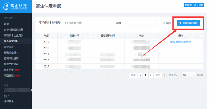Image resolution: width=210 pixels, height=109 pixels.
Task: Focus the 年度 search input field
Action: click(x=139, y=23)
